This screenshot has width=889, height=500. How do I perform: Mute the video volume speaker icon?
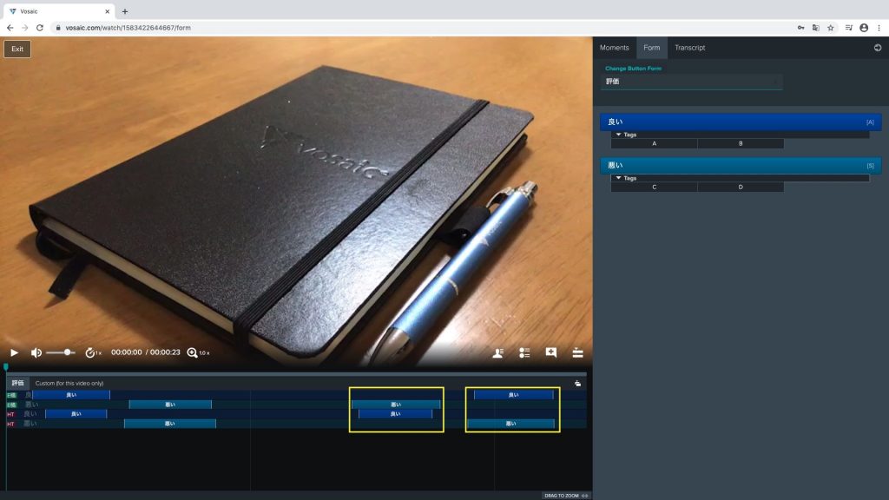[36, 352]
